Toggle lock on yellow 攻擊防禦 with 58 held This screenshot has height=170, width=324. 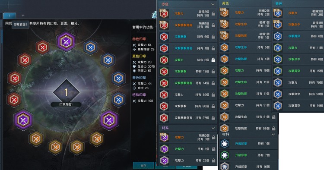click(x=273, y=128)
